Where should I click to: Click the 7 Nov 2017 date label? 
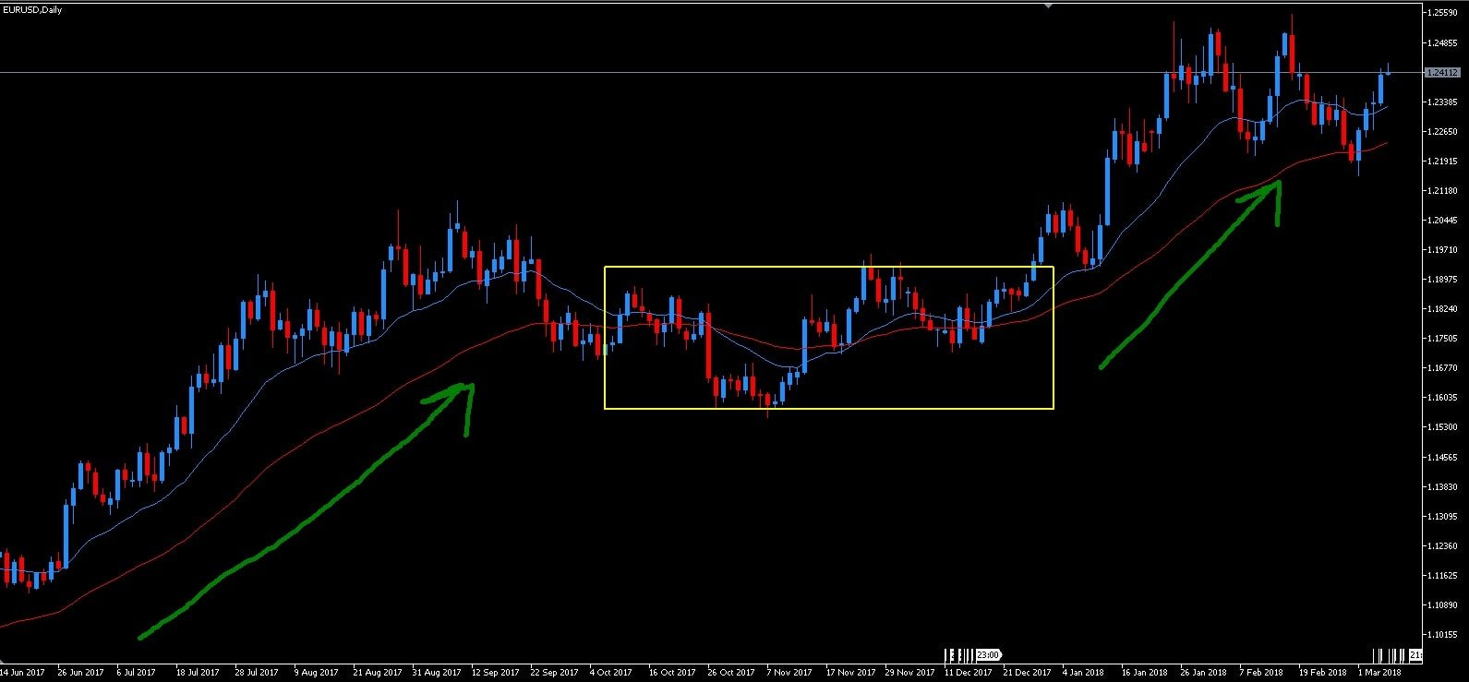[x=789, y=672]
